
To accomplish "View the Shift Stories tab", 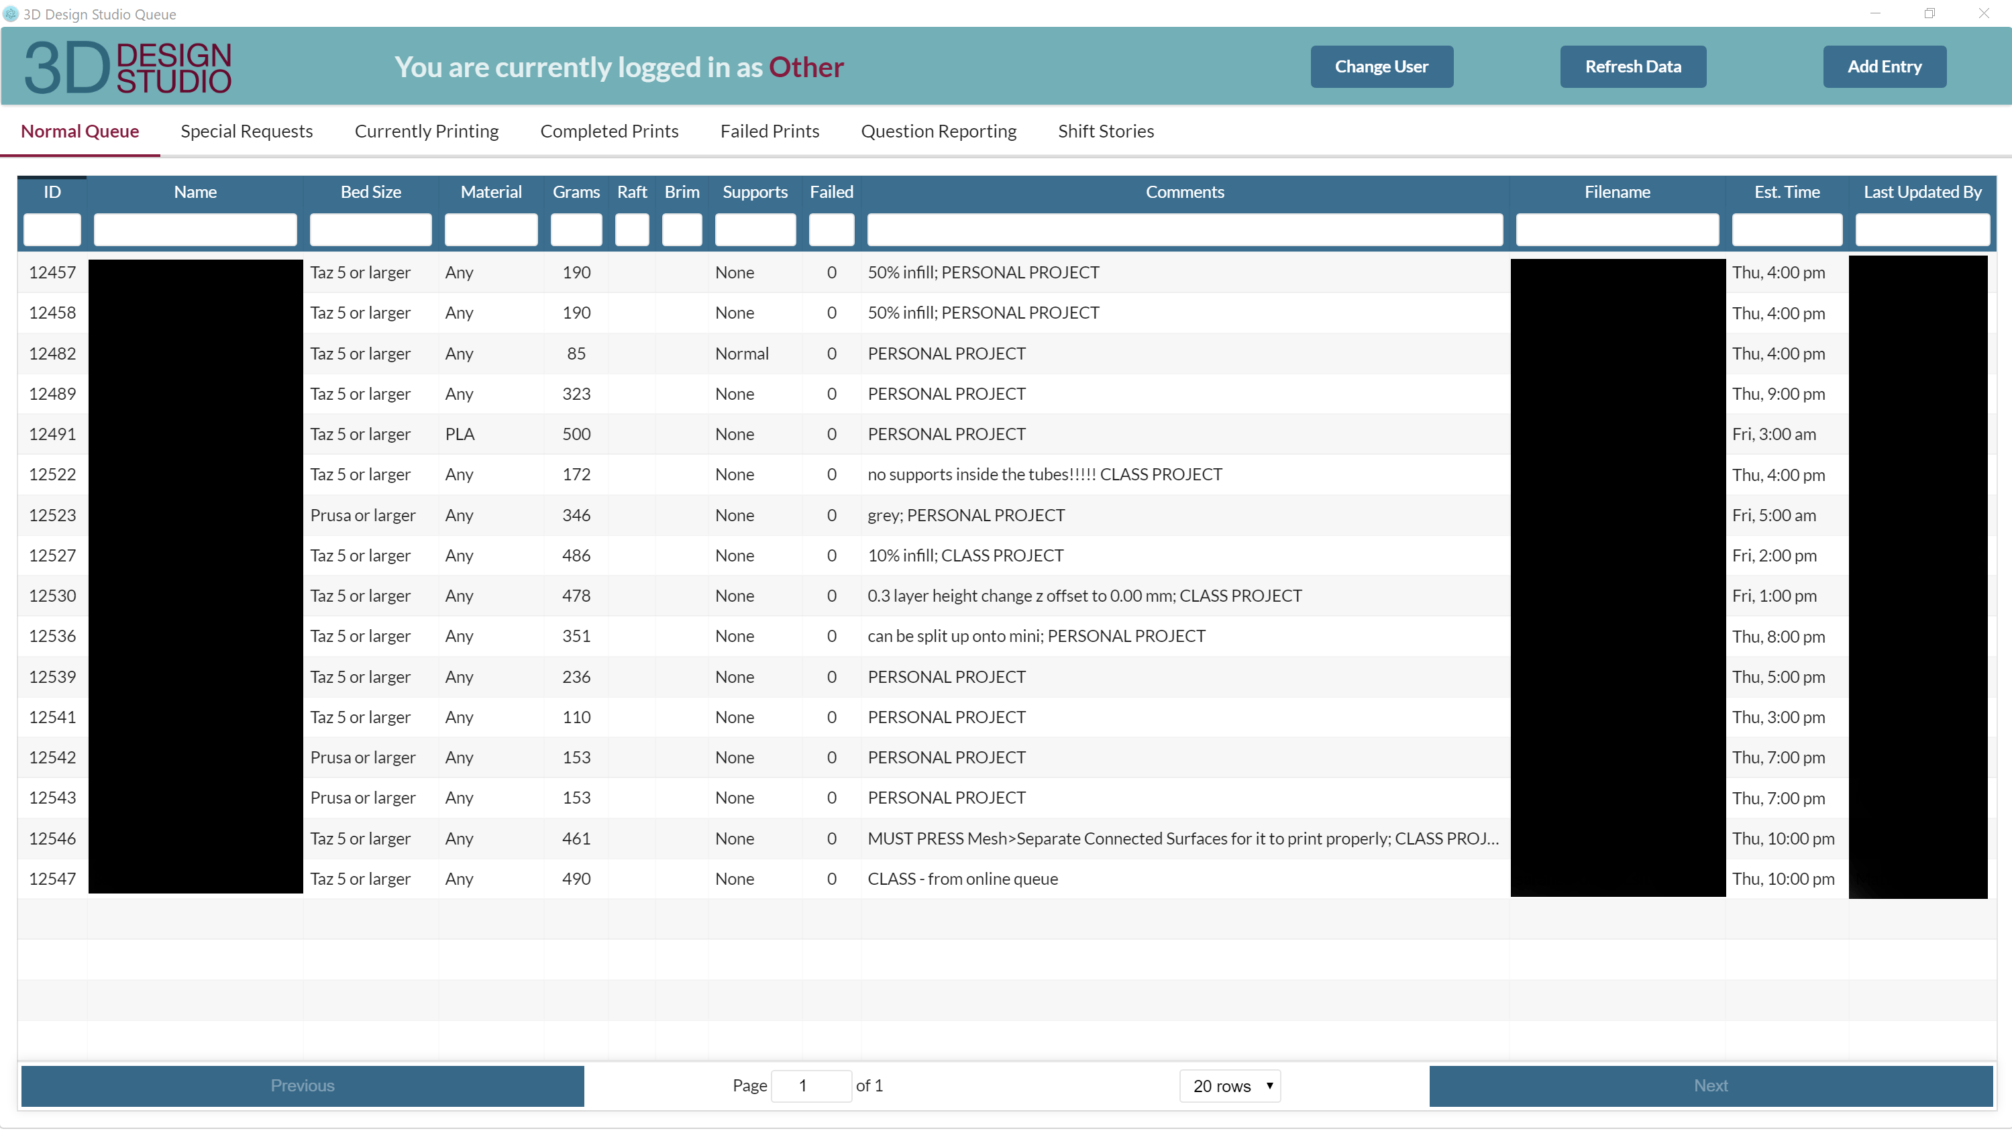I will coord(1106,131).
